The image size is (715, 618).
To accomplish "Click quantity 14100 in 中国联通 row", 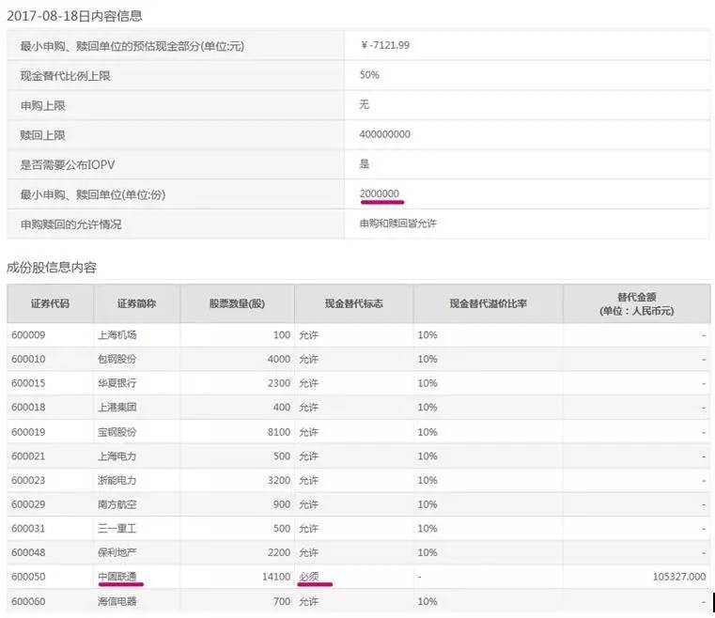I will pyautogui.click(x=276, y=577).
